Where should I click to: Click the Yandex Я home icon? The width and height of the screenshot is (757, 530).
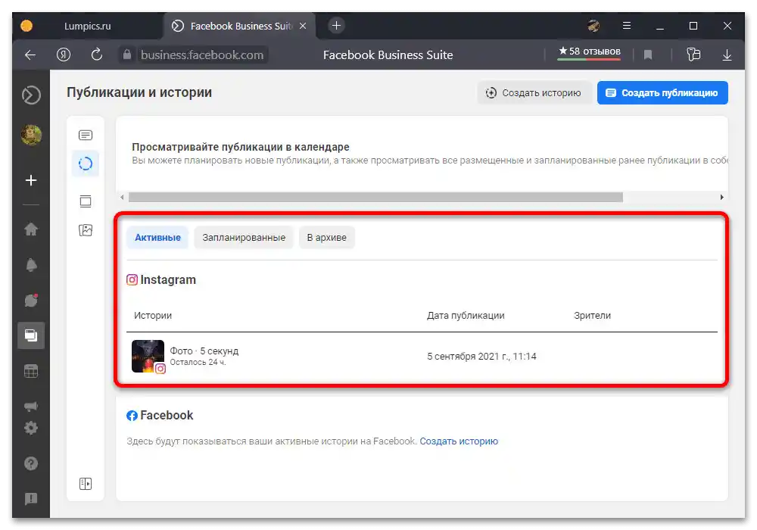[x=64, y=55]
